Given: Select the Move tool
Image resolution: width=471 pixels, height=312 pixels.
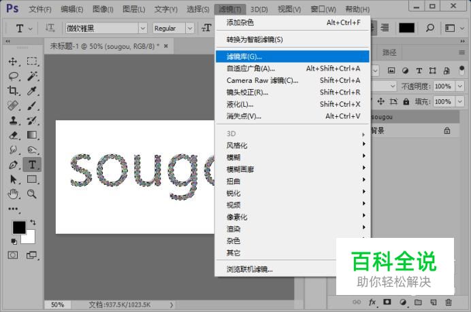Looking at the screenshot, I should point(13,61).
